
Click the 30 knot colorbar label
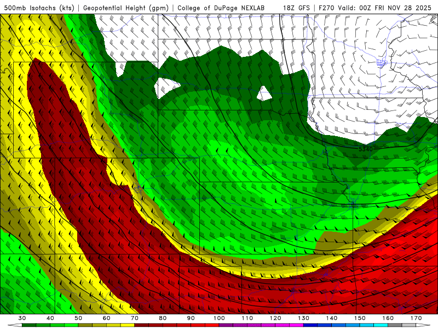point(22,318)
